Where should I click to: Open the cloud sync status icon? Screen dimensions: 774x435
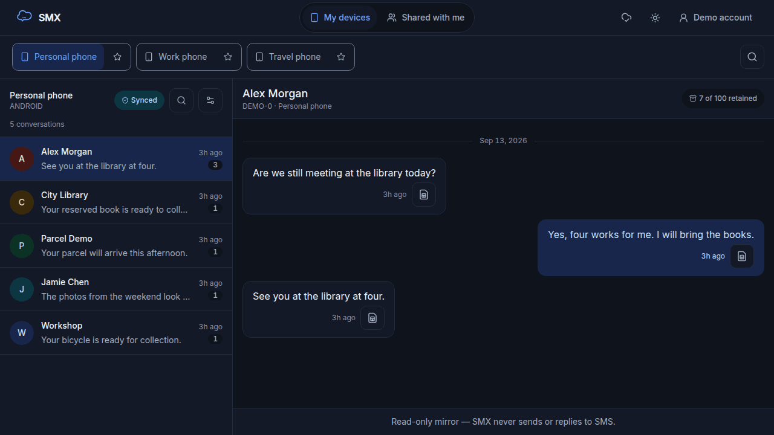point(626,18)
